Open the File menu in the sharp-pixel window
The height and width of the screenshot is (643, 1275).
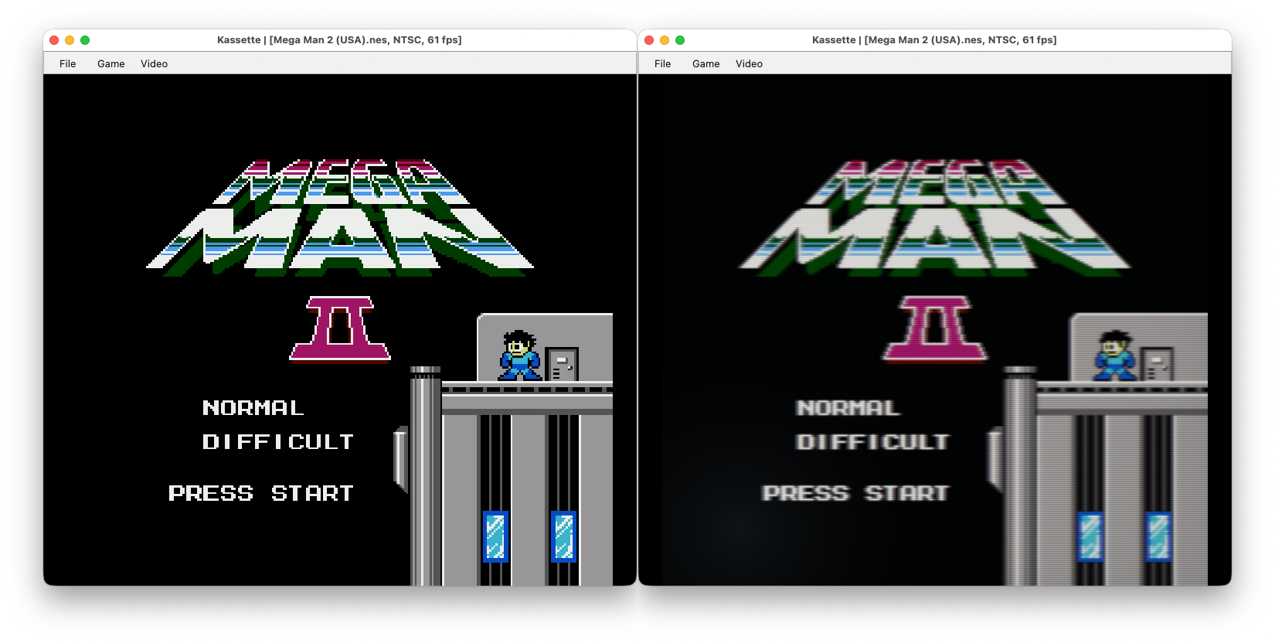point(68,63)
